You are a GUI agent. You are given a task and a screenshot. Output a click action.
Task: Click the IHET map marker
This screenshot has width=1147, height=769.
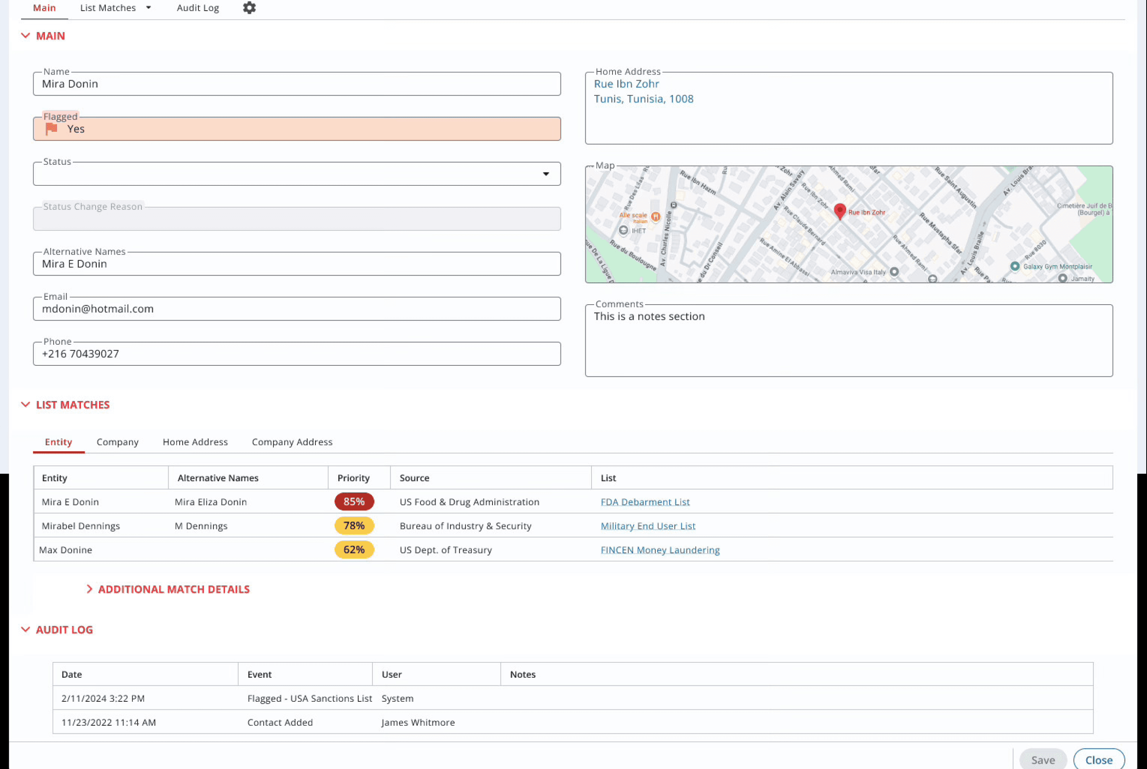click(x=623, y=230)
